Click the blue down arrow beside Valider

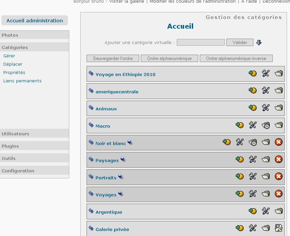[x=259, y=43]
